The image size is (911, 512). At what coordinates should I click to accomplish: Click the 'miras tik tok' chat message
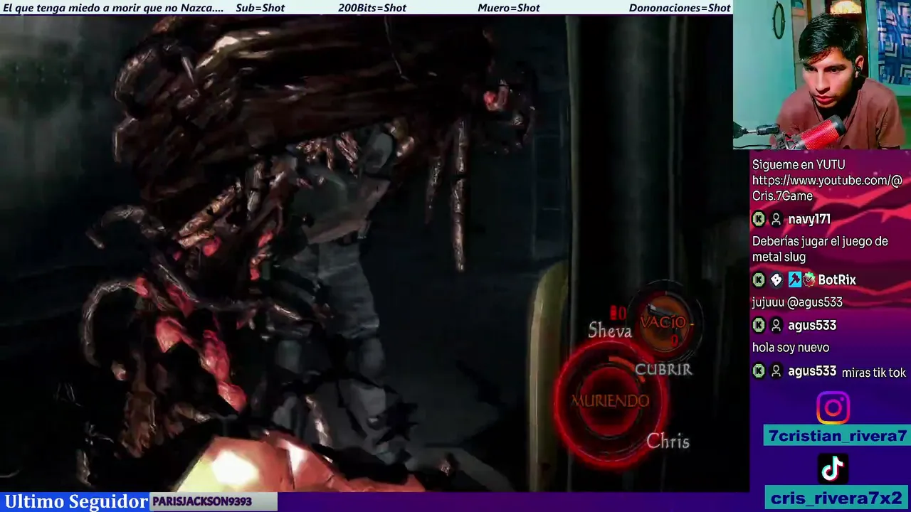point(874,373)
